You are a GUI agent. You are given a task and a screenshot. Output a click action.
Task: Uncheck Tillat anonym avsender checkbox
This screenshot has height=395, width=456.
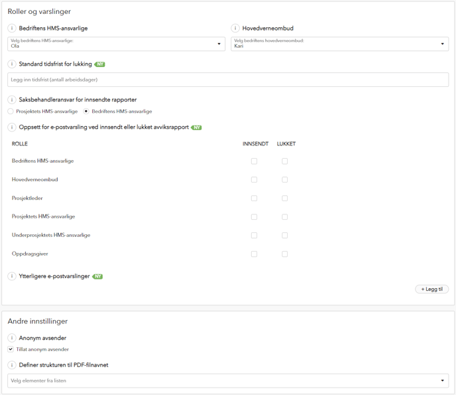pyautogui.click(x=11, y=349)
